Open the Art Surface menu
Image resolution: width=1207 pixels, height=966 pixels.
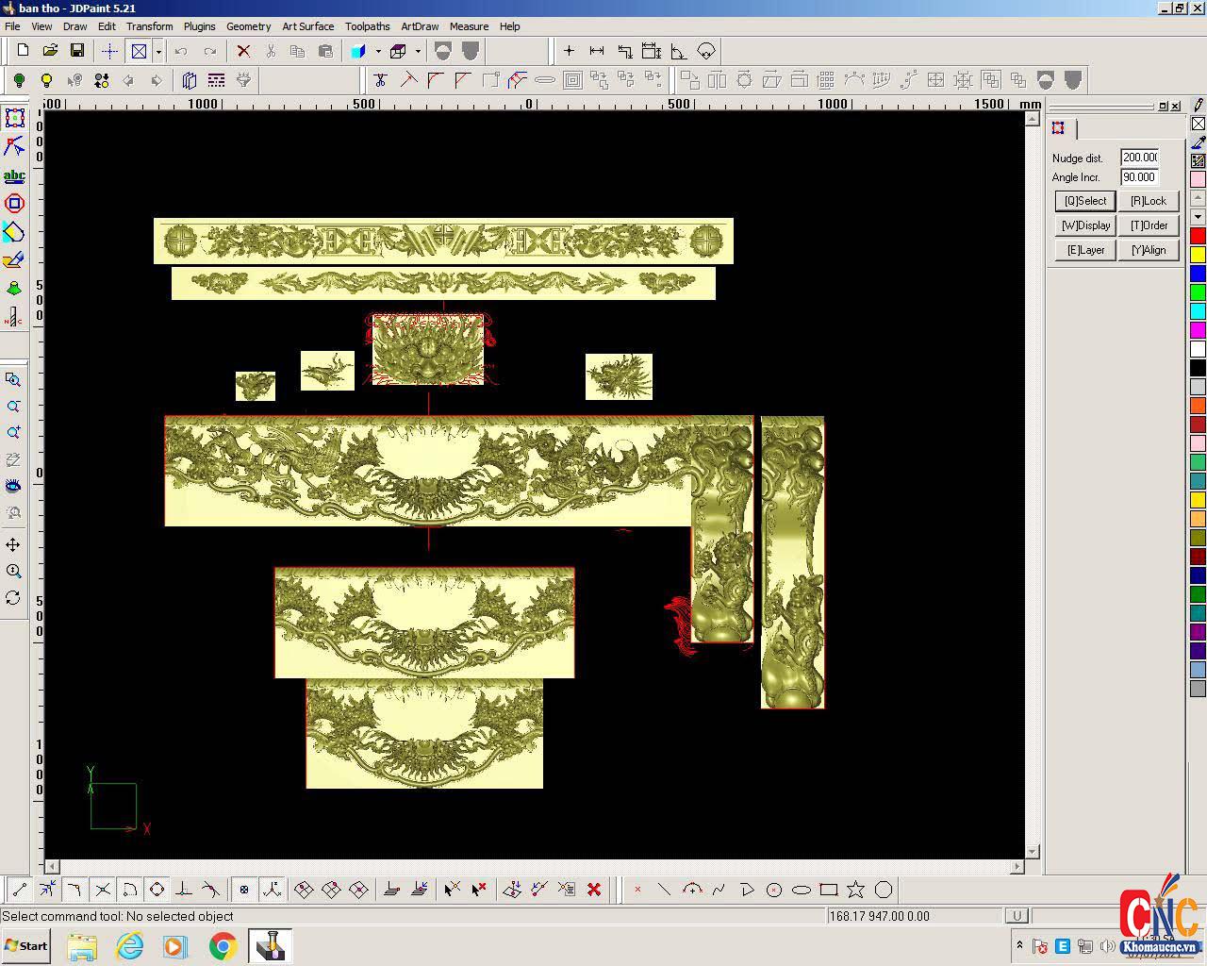(307, 26)
